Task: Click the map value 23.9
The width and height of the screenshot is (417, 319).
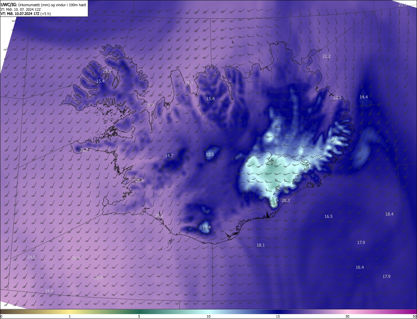Action: coord(107,71)
